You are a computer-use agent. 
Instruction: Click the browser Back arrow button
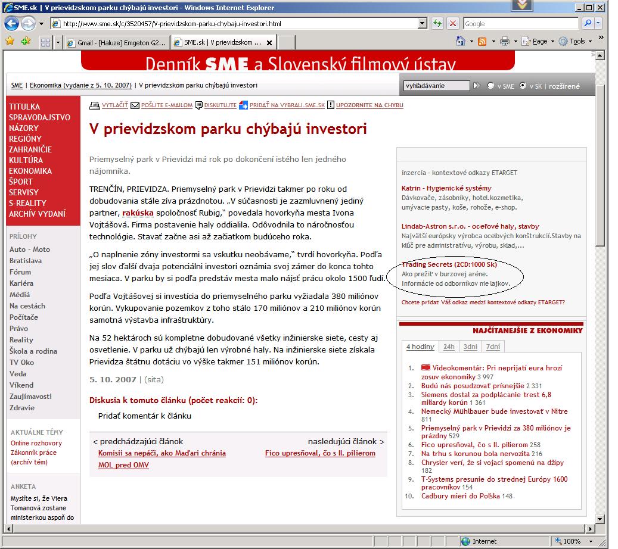[x=12, y=24]
